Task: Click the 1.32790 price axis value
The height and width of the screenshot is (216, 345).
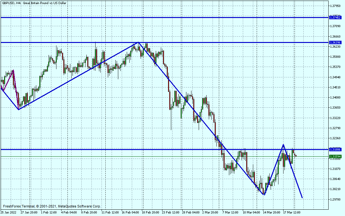Action: point(335,128)
